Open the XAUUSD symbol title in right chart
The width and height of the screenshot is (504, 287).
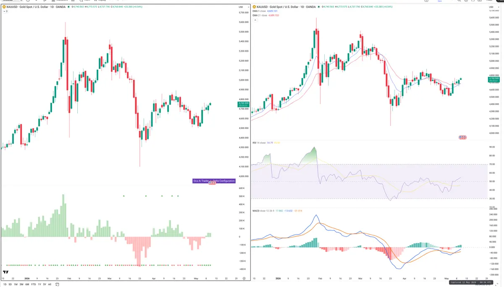click(287, 7)
